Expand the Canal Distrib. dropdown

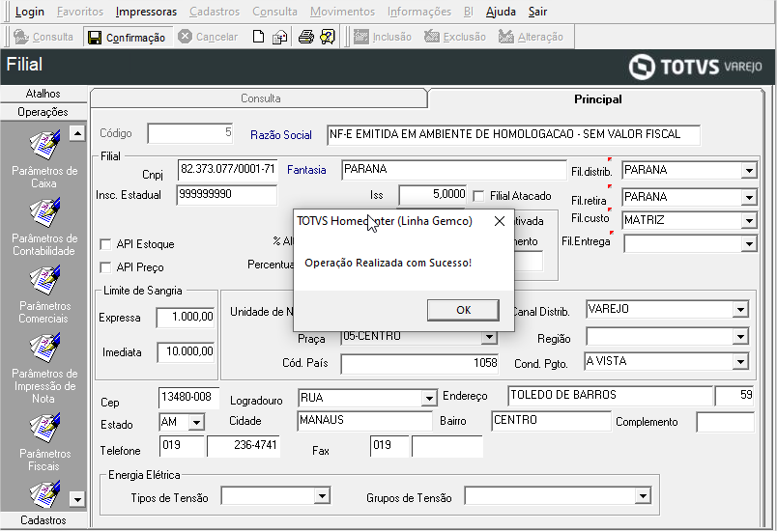click(740, 310)
